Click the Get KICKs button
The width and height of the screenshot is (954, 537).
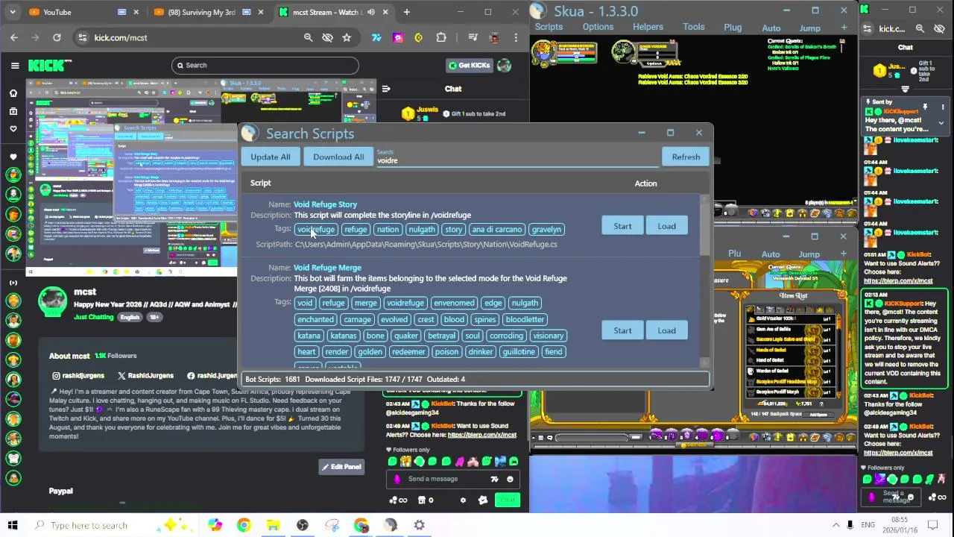click(x=469, y=65)
